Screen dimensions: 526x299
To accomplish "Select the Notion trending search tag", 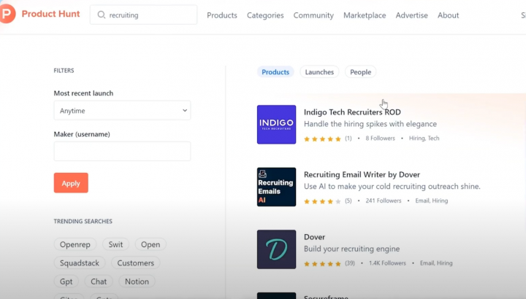I will coord(137,281).
